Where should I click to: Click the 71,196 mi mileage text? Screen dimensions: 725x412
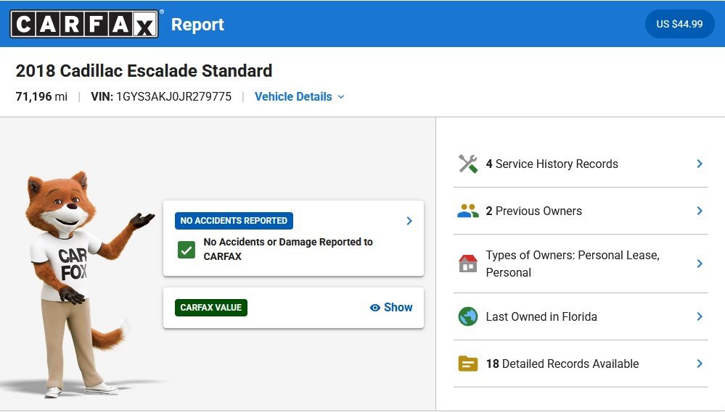click(x=41, y=96)
